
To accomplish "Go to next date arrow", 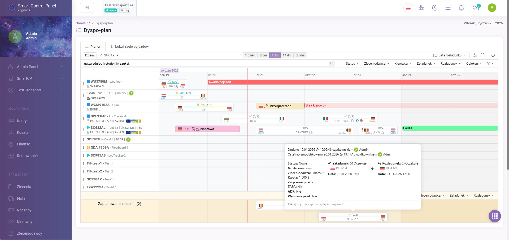I will pos(118,55).
